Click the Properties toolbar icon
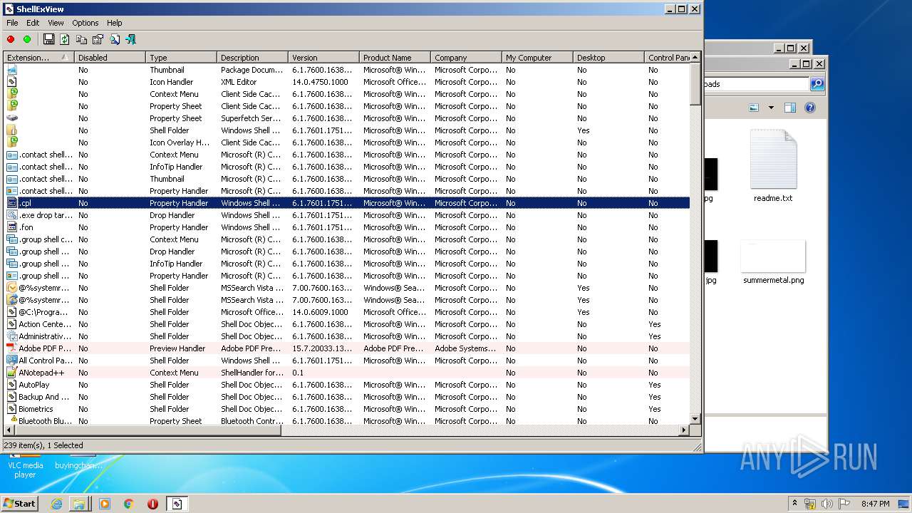 (98, 39)
